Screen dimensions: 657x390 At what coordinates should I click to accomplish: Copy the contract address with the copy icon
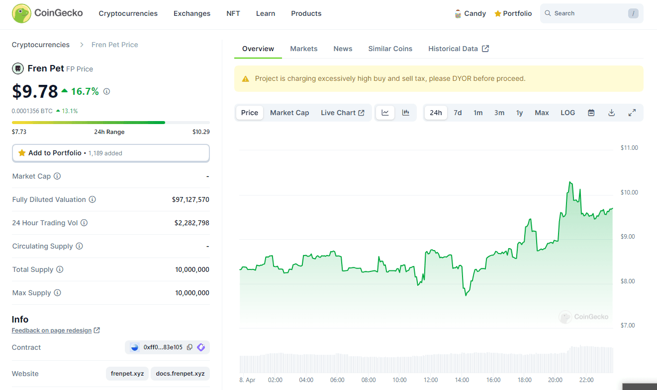pos(189,347)
